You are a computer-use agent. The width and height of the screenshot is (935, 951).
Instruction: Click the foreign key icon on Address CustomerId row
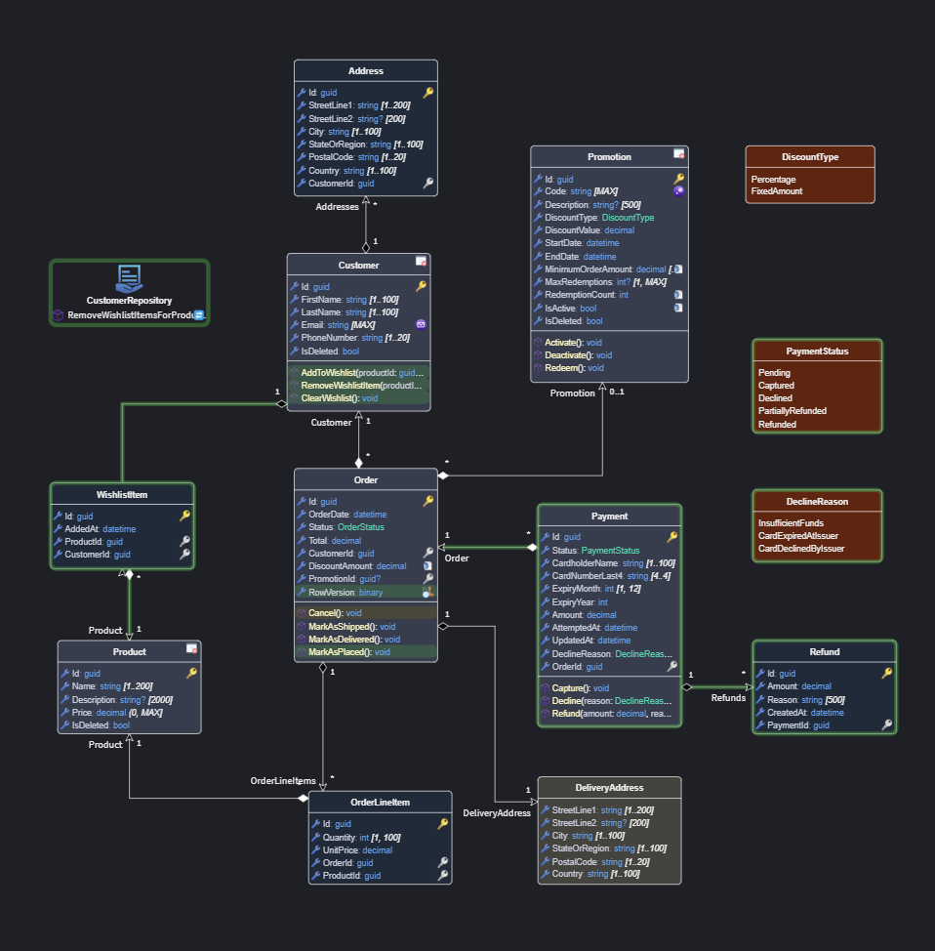click(x=428, y=183)
